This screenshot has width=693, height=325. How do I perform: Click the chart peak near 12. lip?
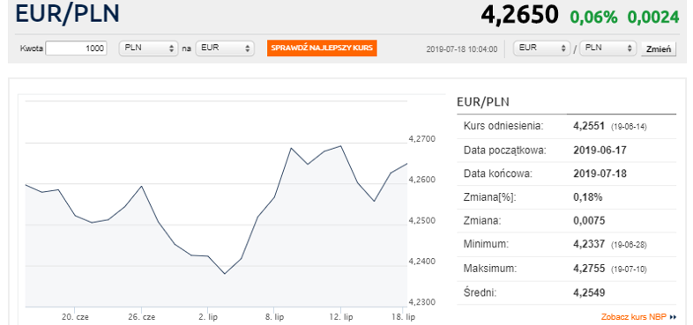(x=340, y=145)
